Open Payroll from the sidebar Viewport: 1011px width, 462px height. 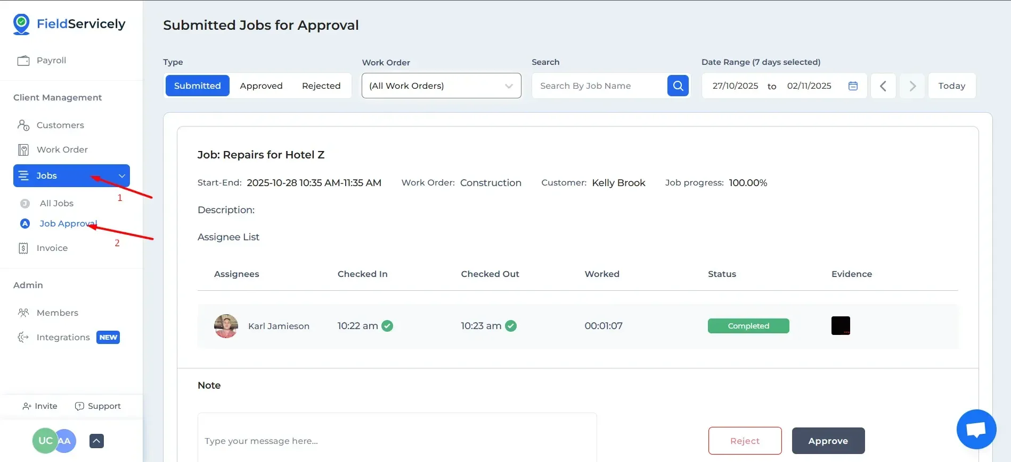click(x=51, y=61)
